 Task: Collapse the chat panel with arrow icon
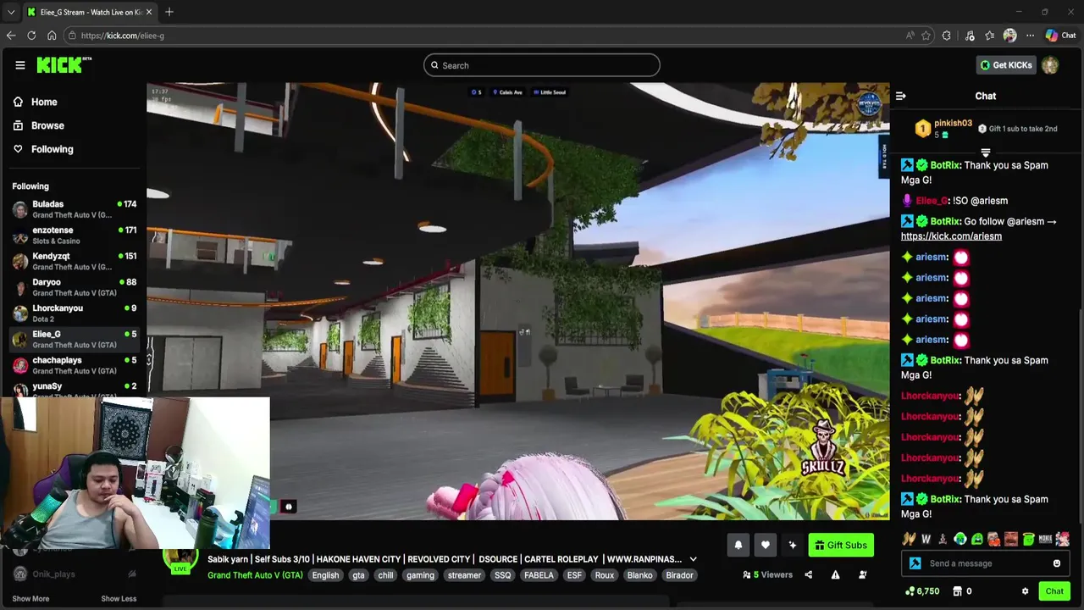tap(901, 96)
